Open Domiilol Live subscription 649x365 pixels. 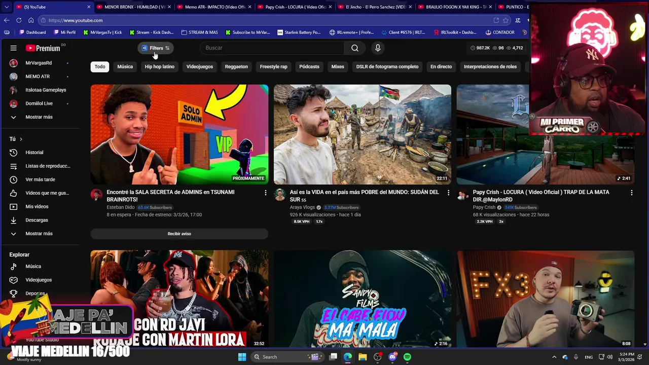(x=40, y=103)
